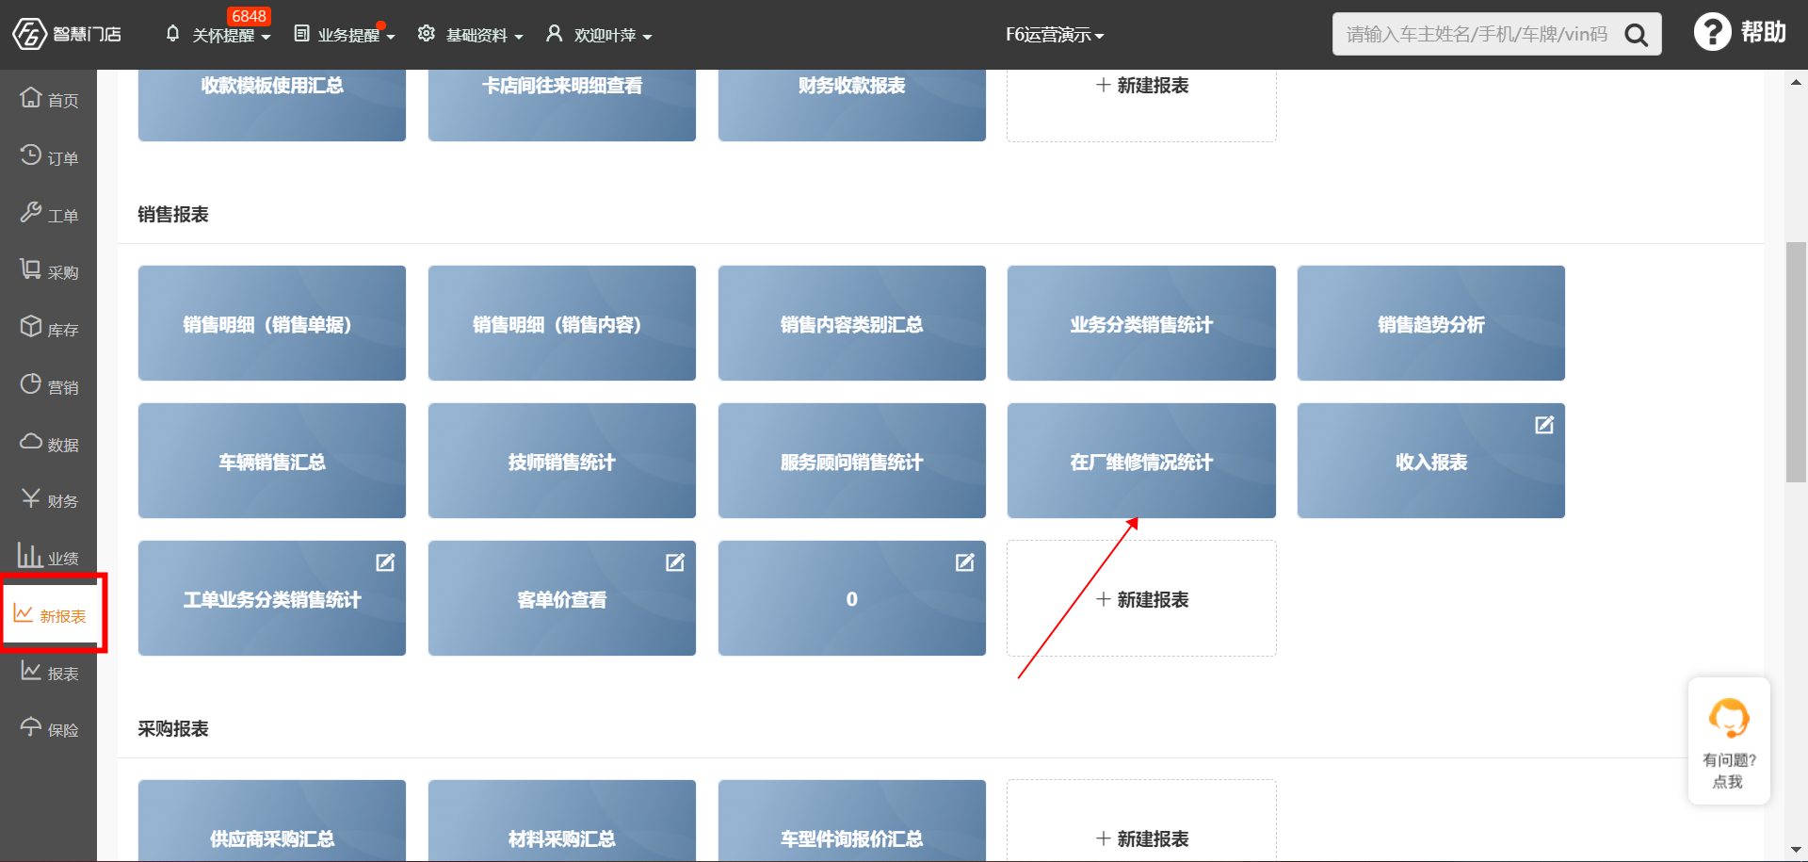Open the F6运营演示 store dropdown

point(1055,35)
